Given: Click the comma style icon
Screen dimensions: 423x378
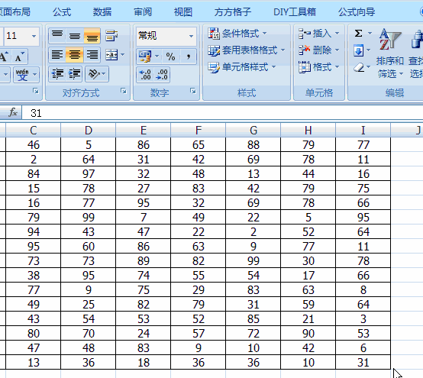Looking at the screenshot, I should [189, 56].
